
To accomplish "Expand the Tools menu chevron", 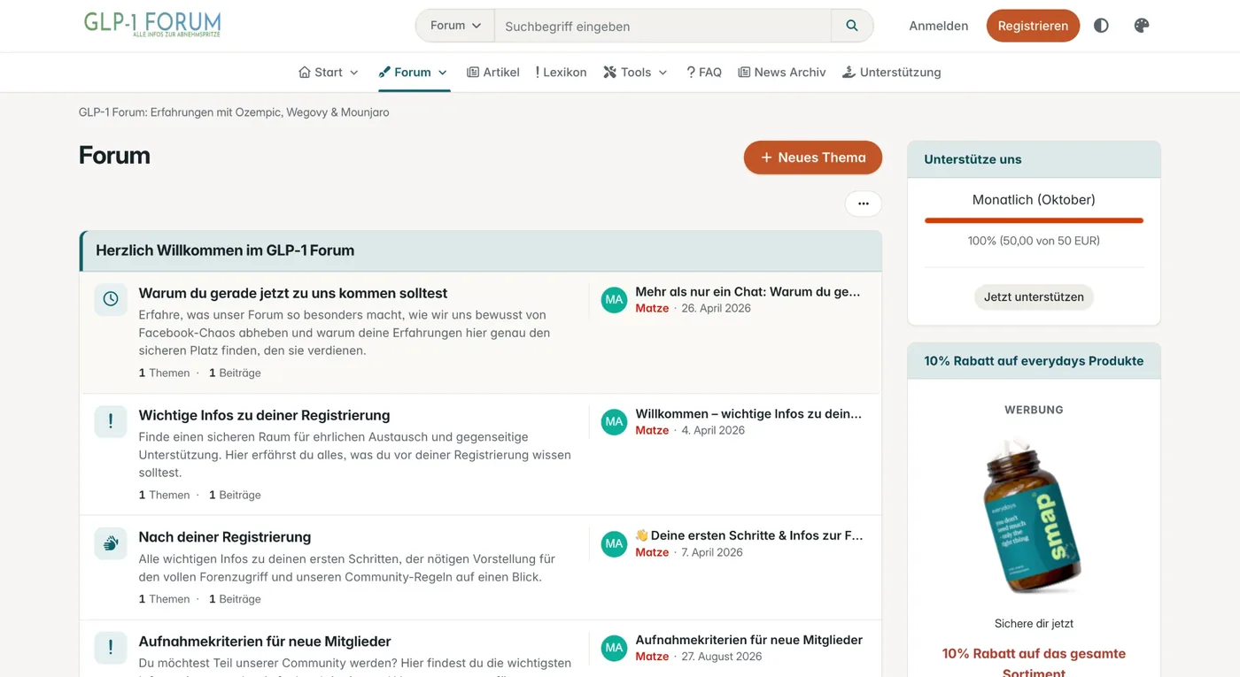I will point(663,73).
